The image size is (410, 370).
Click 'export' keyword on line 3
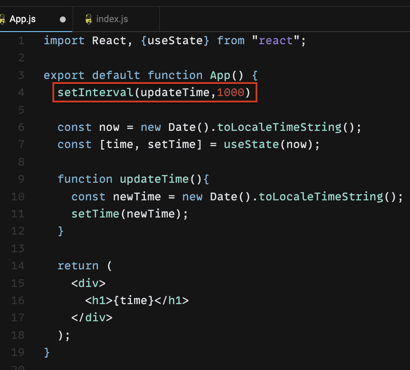(x=64, y=75)
